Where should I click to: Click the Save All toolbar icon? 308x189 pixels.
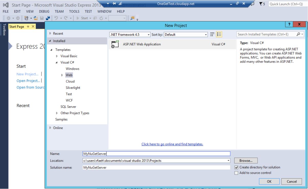[48, 19]
